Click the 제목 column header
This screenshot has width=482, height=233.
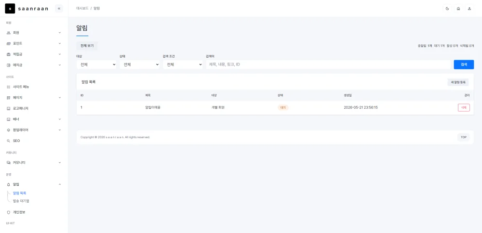[148, 95]
